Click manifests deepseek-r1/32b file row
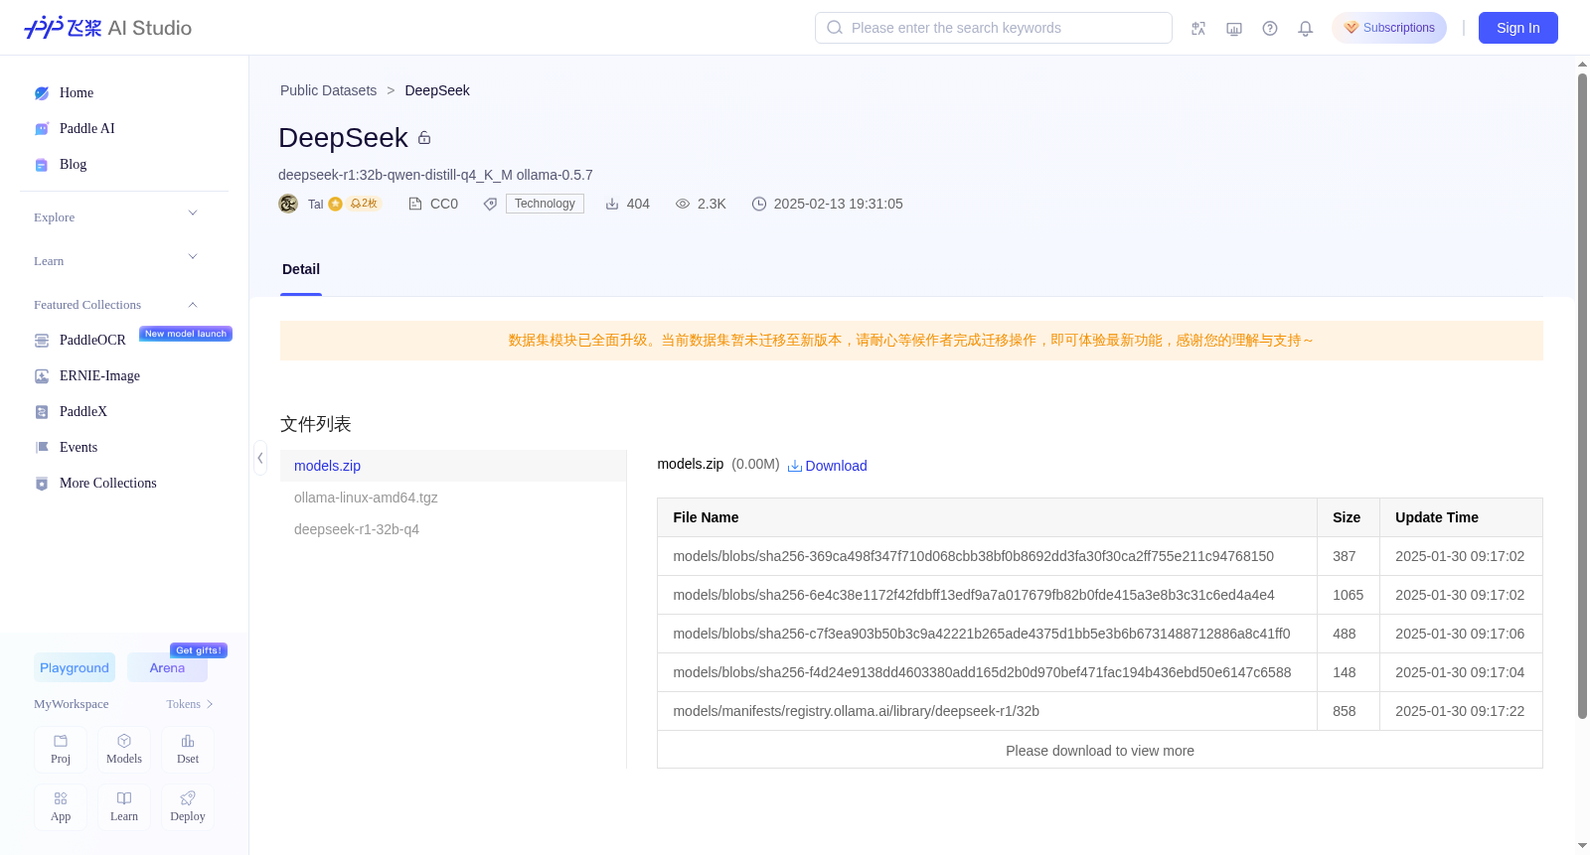Screen dimensions: 1590x855 1100,711
